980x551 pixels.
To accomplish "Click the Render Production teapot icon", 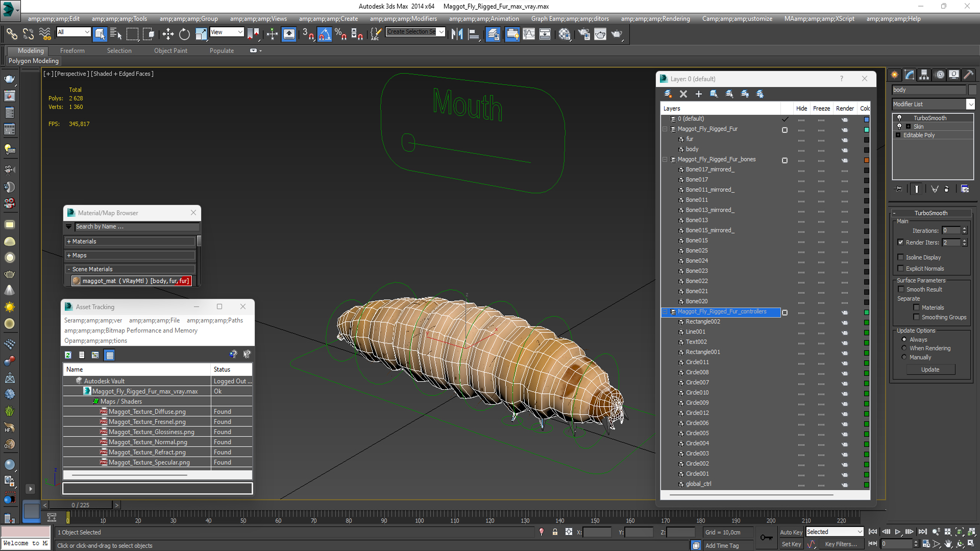I will tap(617, 34).
